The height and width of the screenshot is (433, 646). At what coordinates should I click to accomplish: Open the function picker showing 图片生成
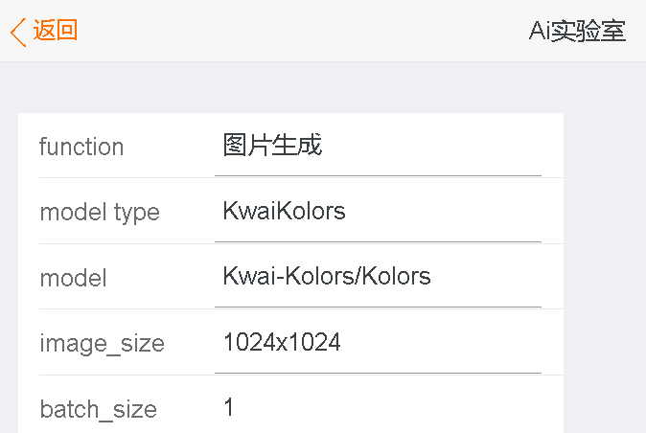tap(378, 146)
